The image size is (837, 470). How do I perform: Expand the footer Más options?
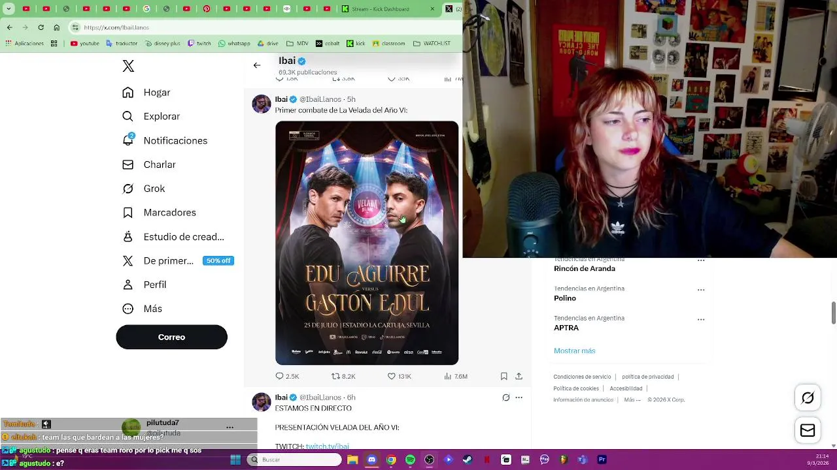point(632,399)
